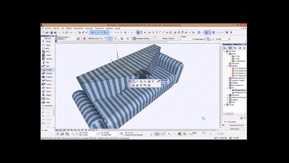Click the red X pet palette icon

[x=130, y=81]
